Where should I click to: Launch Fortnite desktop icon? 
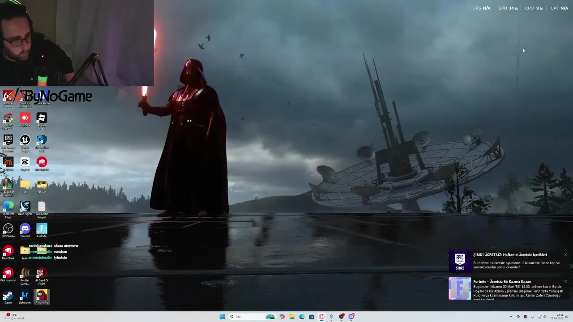pyautogui.click(x=42, y=230)
